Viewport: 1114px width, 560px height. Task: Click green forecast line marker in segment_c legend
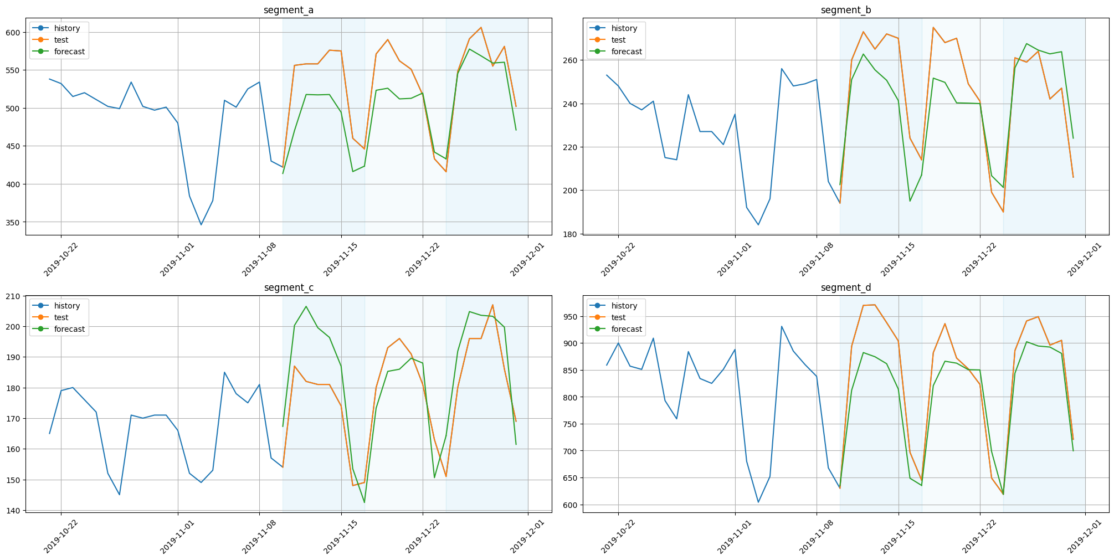coord(40,329)
